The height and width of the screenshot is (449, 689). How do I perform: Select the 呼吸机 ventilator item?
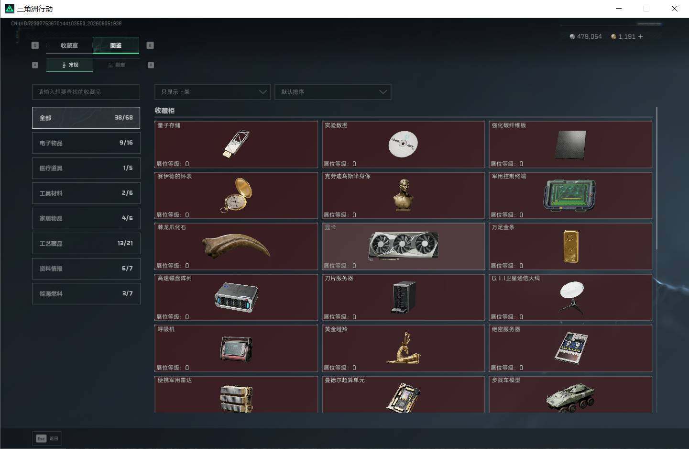[236, 348]
